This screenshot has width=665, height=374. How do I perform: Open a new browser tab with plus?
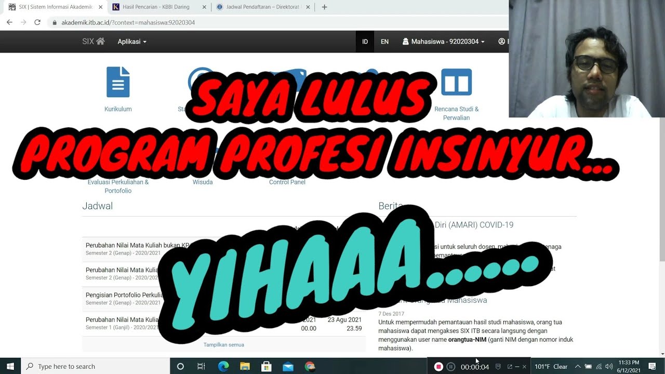324,7
